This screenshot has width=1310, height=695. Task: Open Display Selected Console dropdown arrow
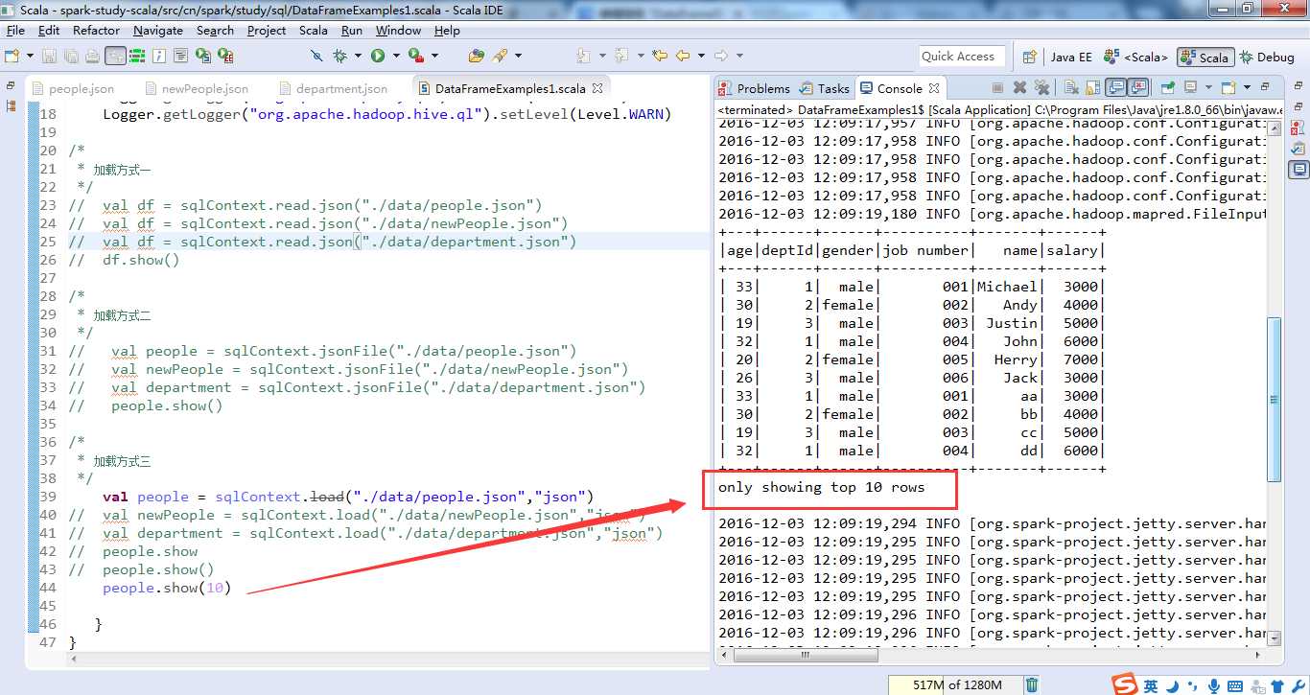pyautogui.click(x=1208, y=87)
